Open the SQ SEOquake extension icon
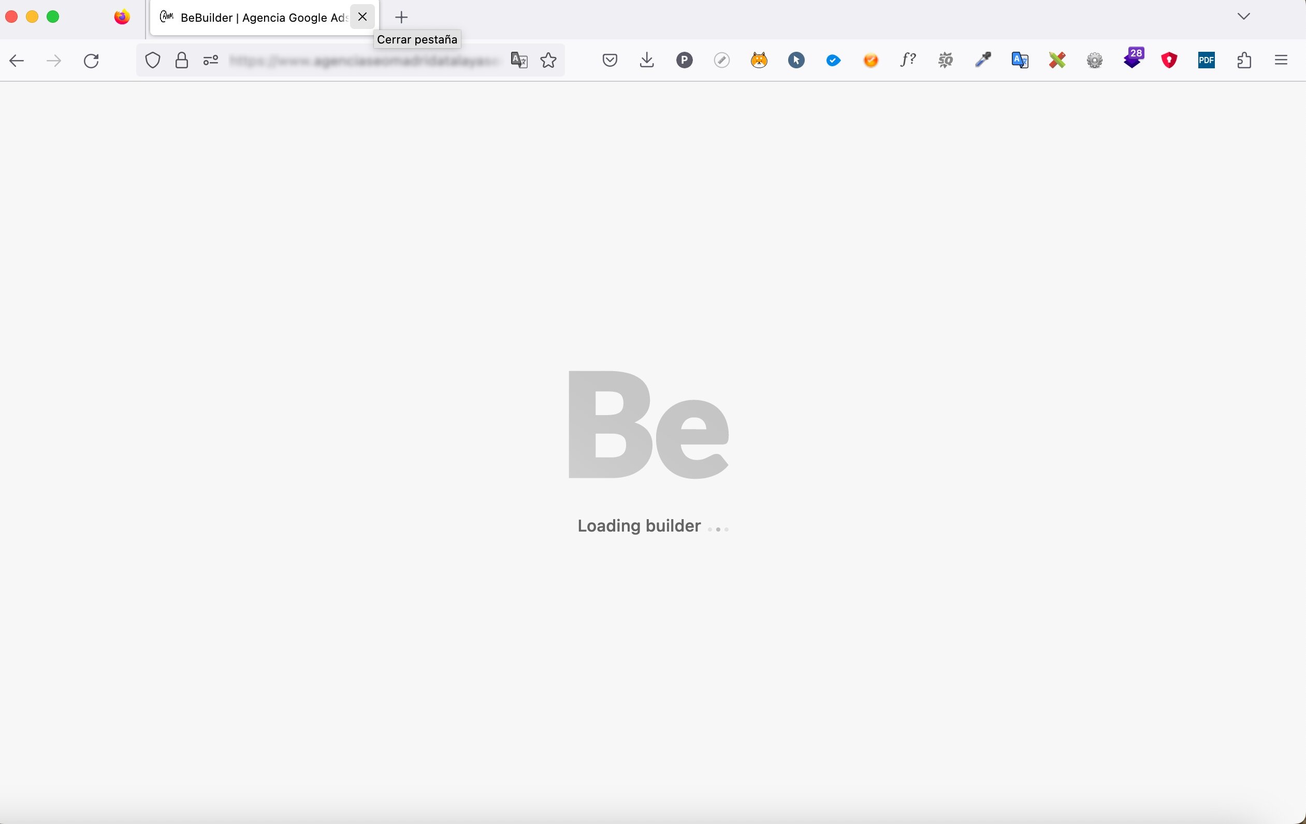This screenshot has height=824, width=1306. click(x=946, y=60)
